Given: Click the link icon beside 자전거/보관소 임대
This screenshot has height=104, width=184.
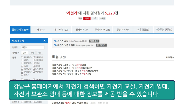Looking at the screenshot, I should [55, 45].
